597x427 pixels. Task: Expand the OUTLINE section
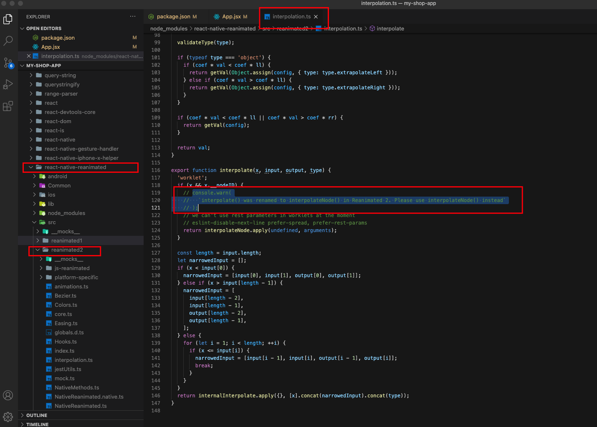pyautogui.click(x=38, y=415)
